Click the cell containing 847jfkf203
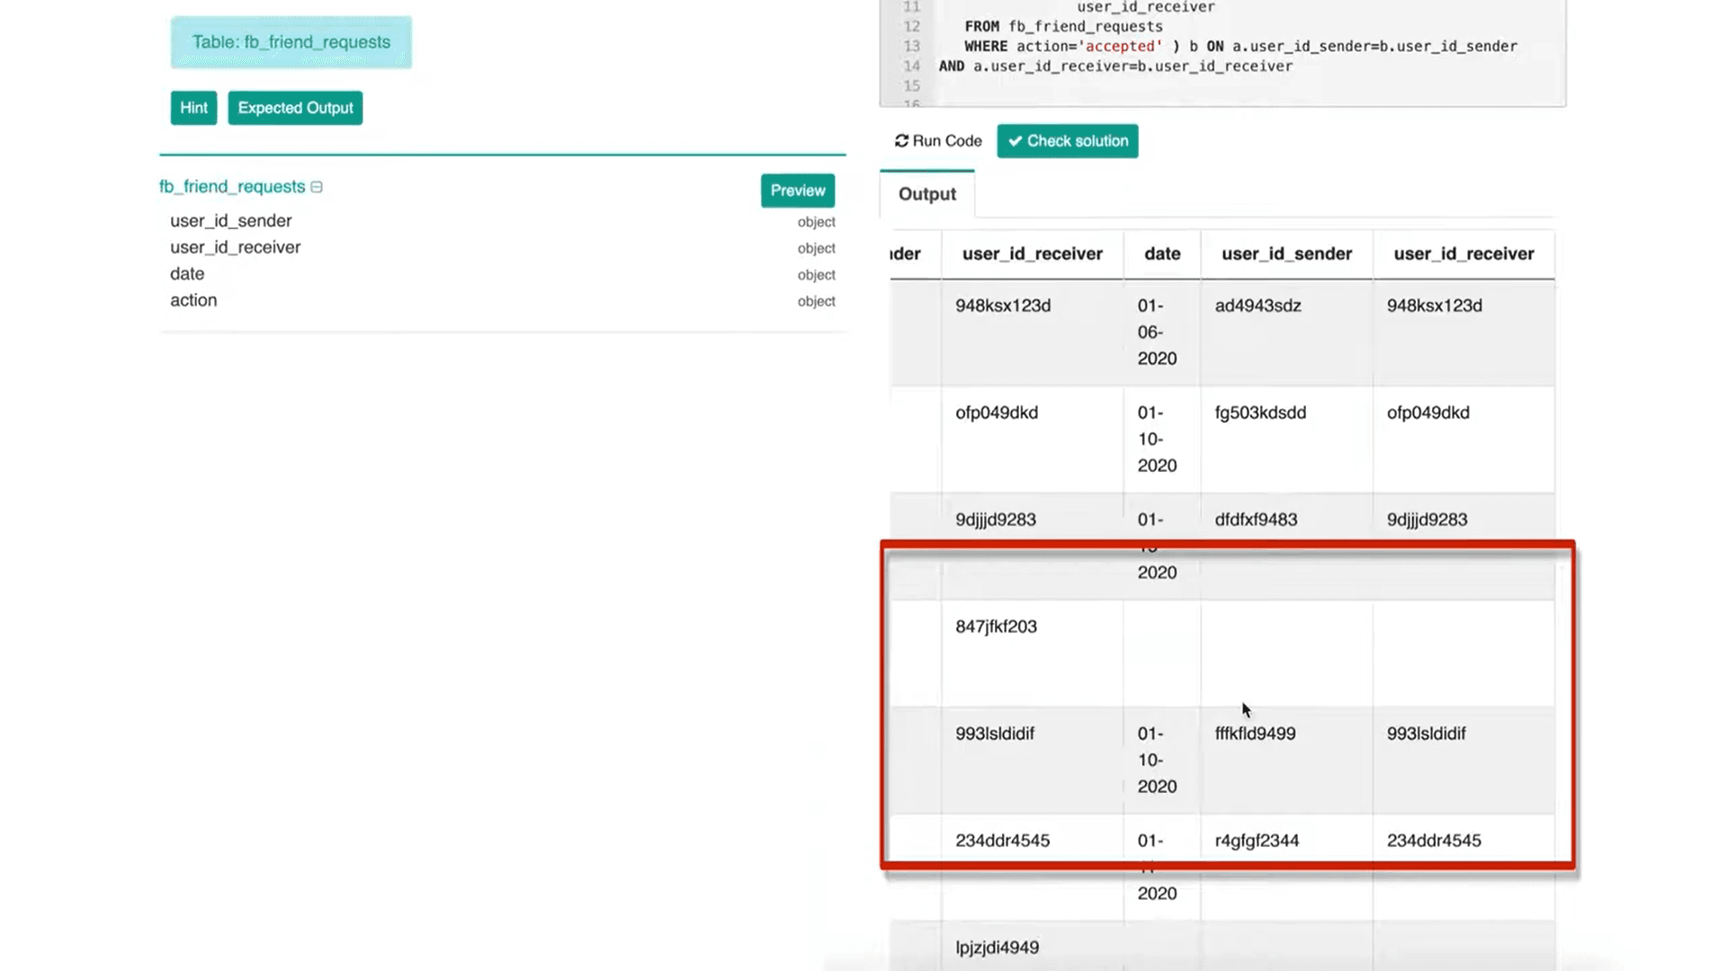Screen dimensions: 1727x971 [996, 628]
